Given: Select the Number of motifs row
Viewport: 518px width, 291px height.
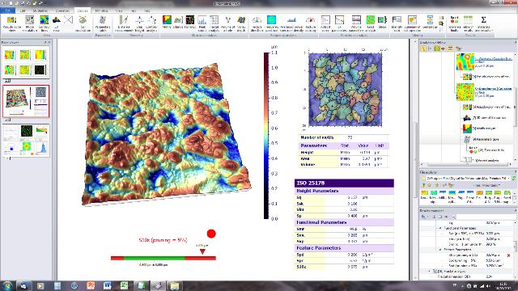Looking at the screenshot, I should pyautogui.click(x=343, y=137).
